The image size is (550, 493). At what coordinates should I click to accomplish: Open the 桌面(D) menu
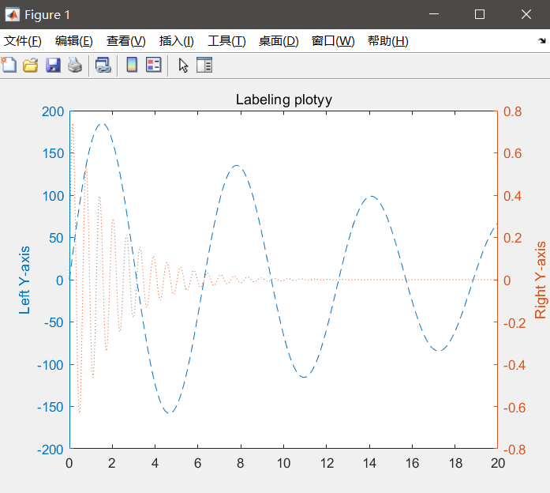(279, 41)
